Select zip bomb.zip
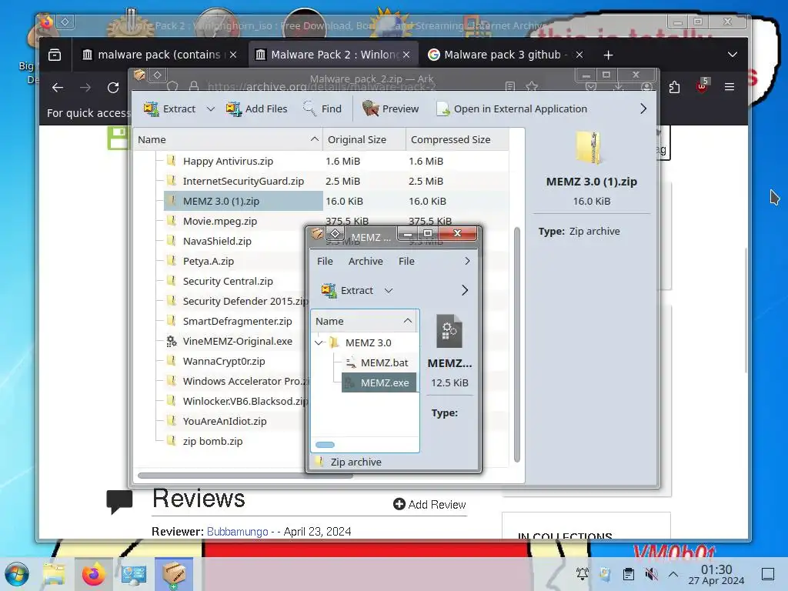This screenshot has height=591, width=788. coord(212,441)
